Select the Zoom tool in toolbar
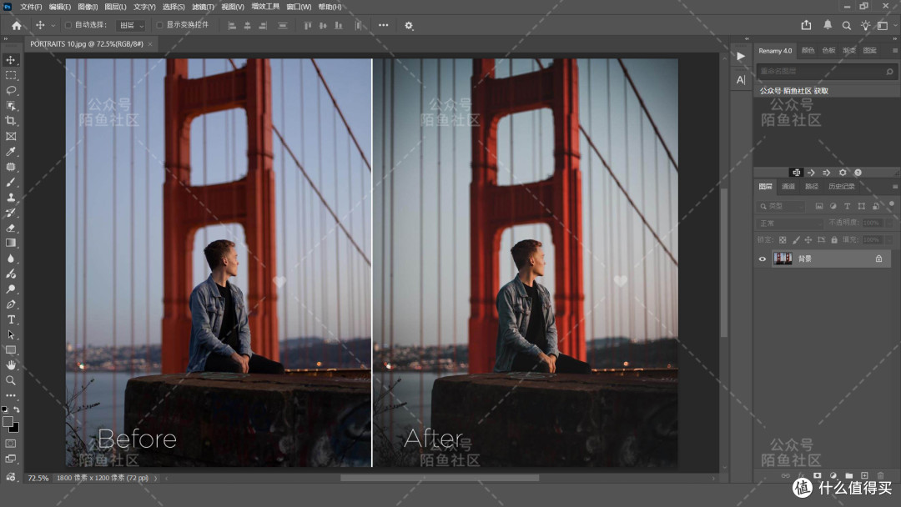The height and width of the screenshot is (507, 901). [x=11, y=380]
